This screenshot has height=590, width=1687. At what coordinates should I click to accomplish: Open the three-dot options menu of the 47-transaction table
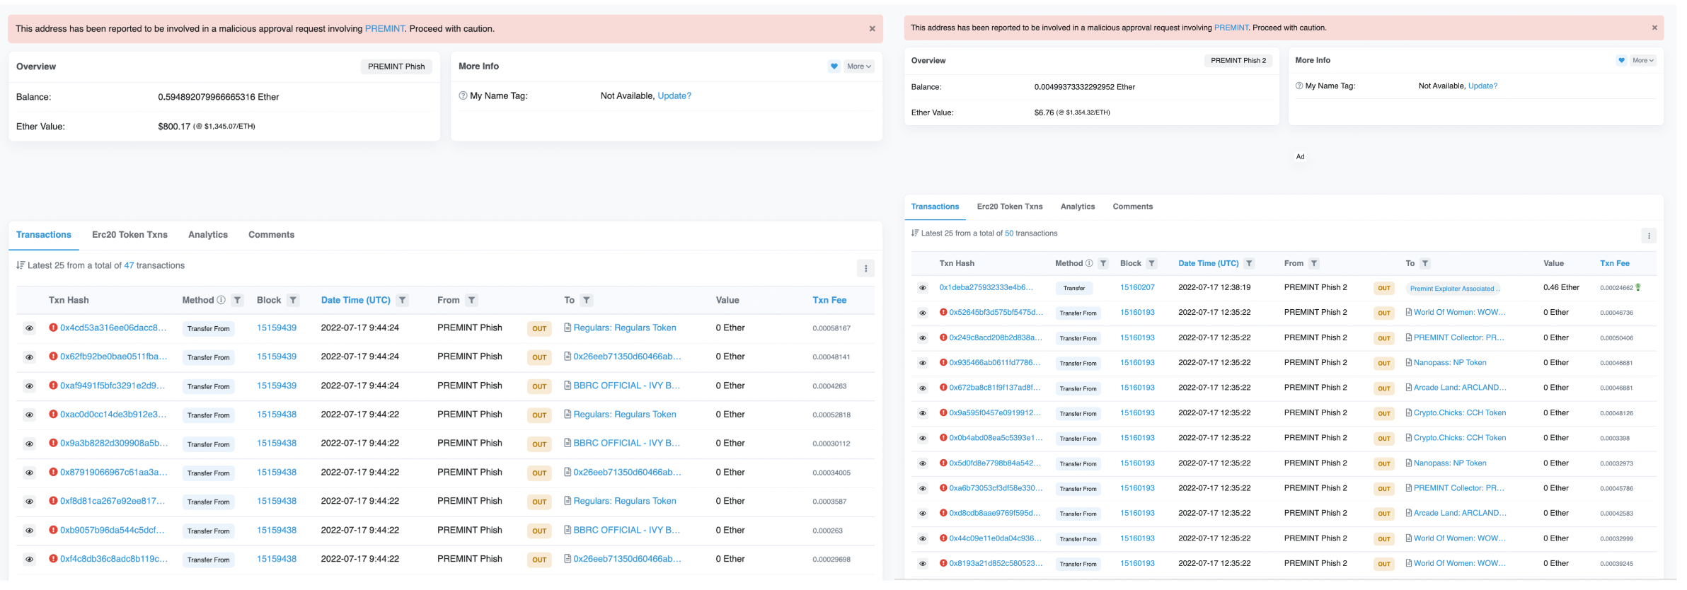coord(865,268)
